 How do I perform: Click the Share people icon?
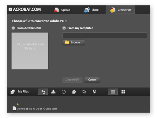(x=87, y=10)
